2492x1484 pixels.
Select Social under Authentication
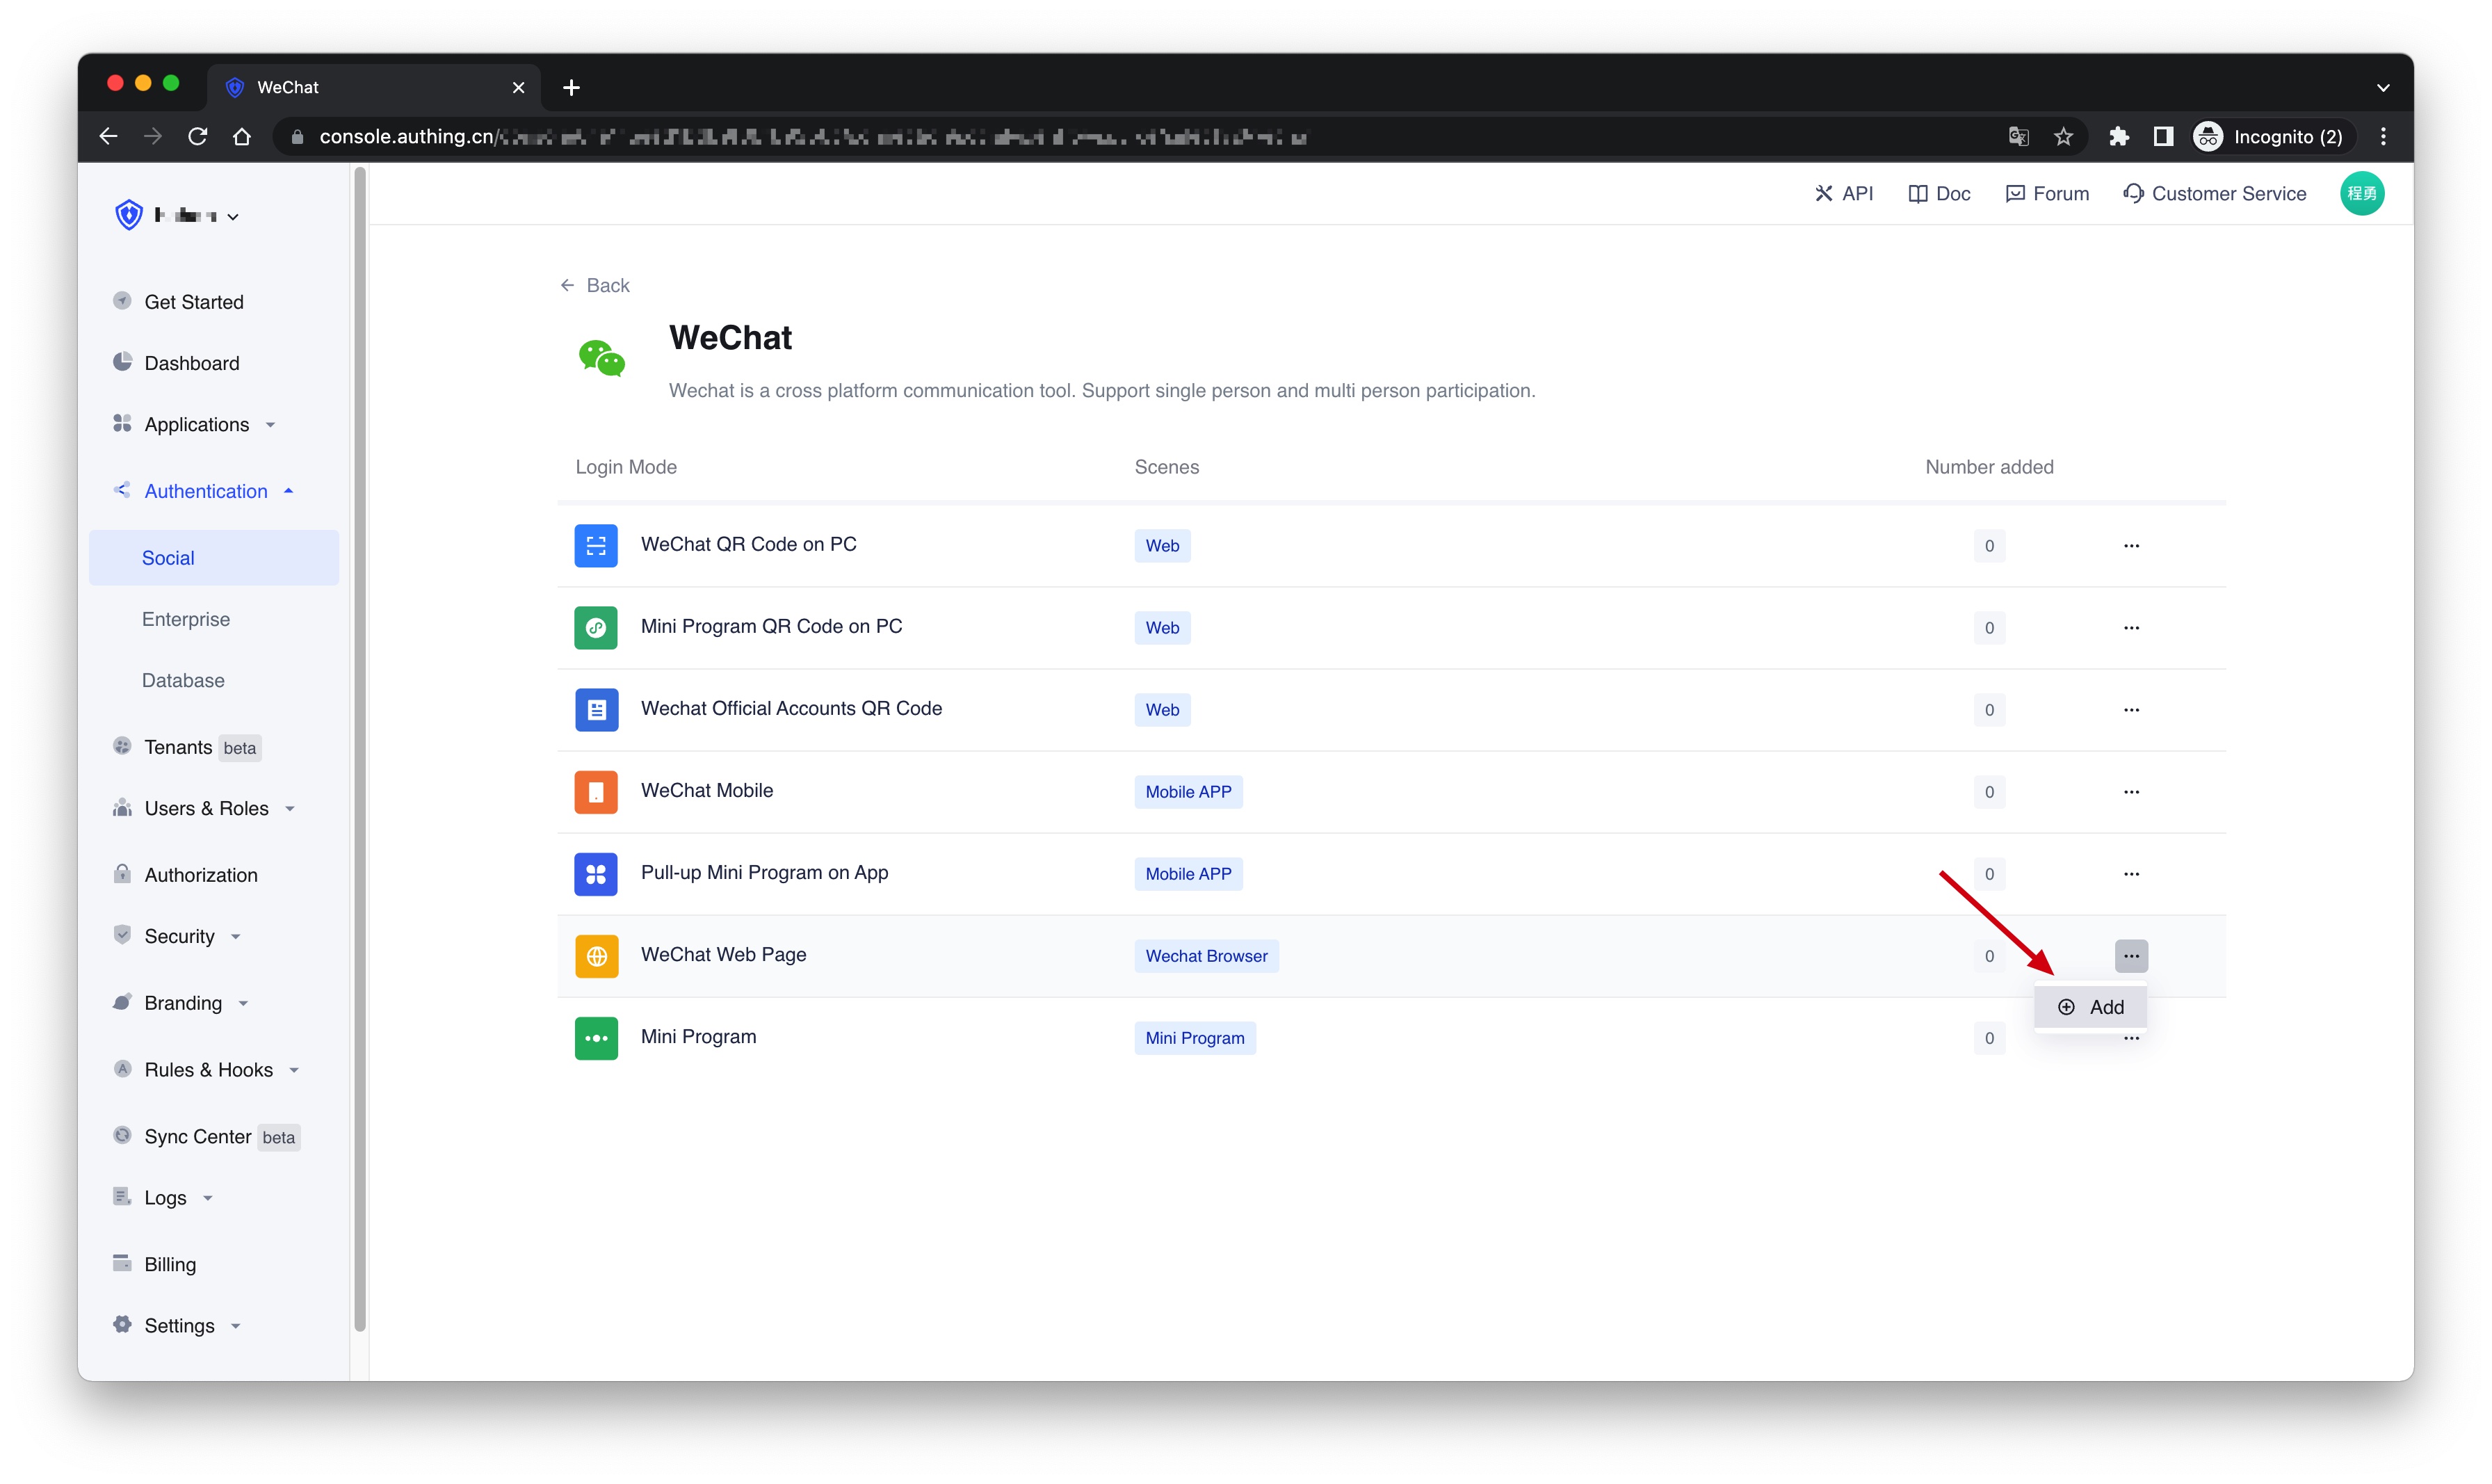(x=167, y=558)
